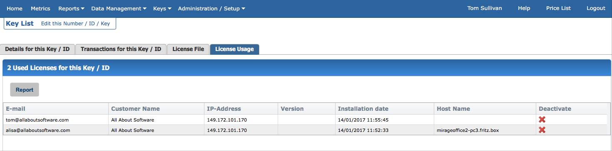Deactivate the license for alisa@allaboutsoftware.com
Viewport: 612px width, 151px height.
[542, 130]
